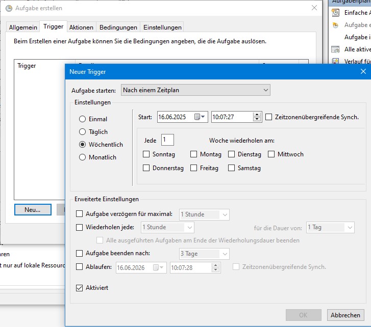
Task: Open the Wiederholen jede 1 Stunde dropdown
Action: point(167,227)
